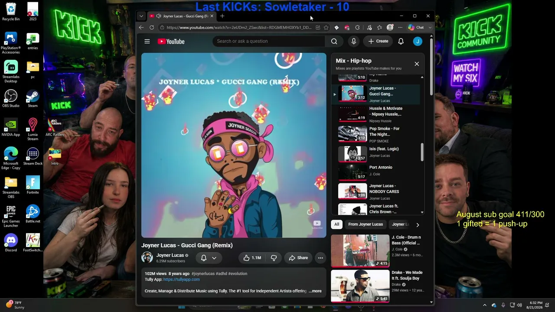Open browser settings and more menu

click(400, 27)
